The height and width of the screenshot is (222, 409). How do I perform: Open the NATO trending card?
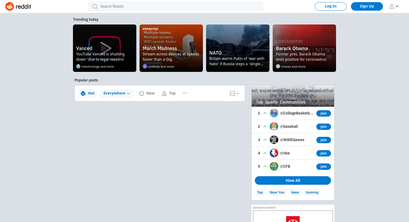pyautogui.click(x=238, y=48)
